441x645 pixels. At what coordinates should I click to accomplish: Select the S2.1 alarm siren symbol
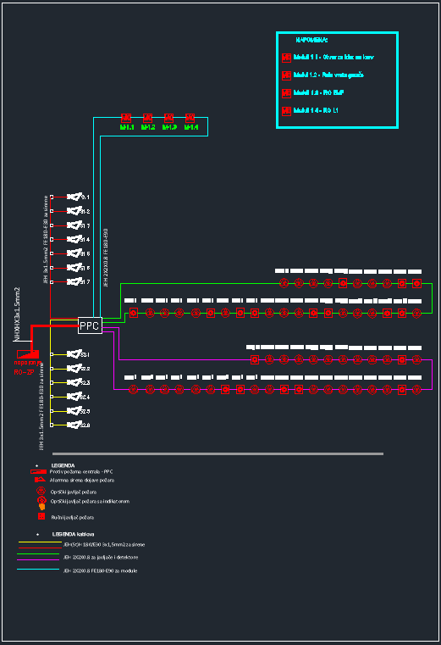(x=74, y=354)
